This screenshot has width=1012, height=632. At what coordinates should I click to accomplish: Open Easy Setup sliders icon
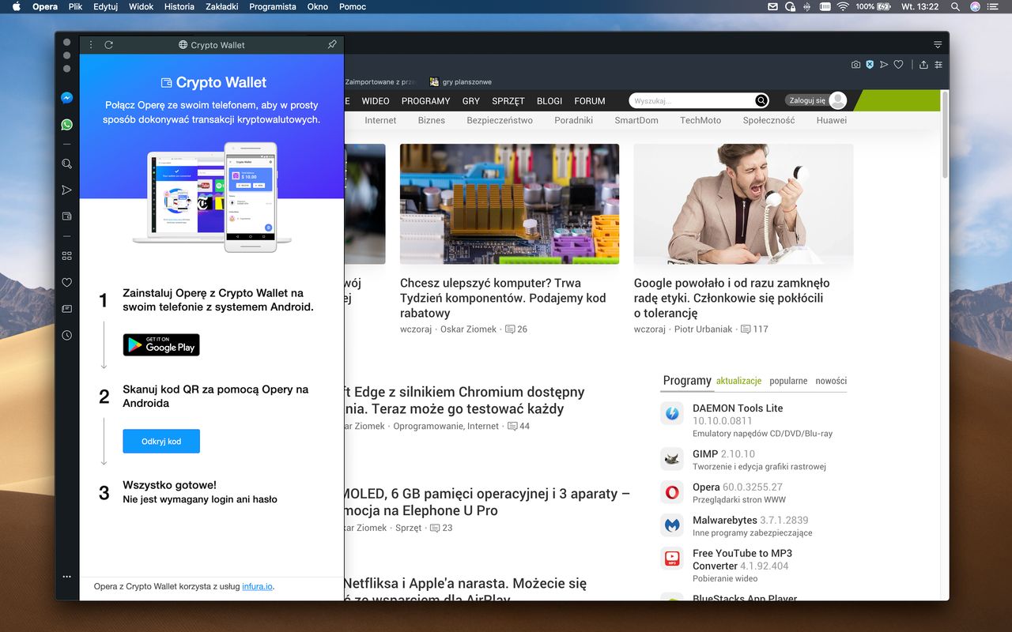tap(938, 65)
